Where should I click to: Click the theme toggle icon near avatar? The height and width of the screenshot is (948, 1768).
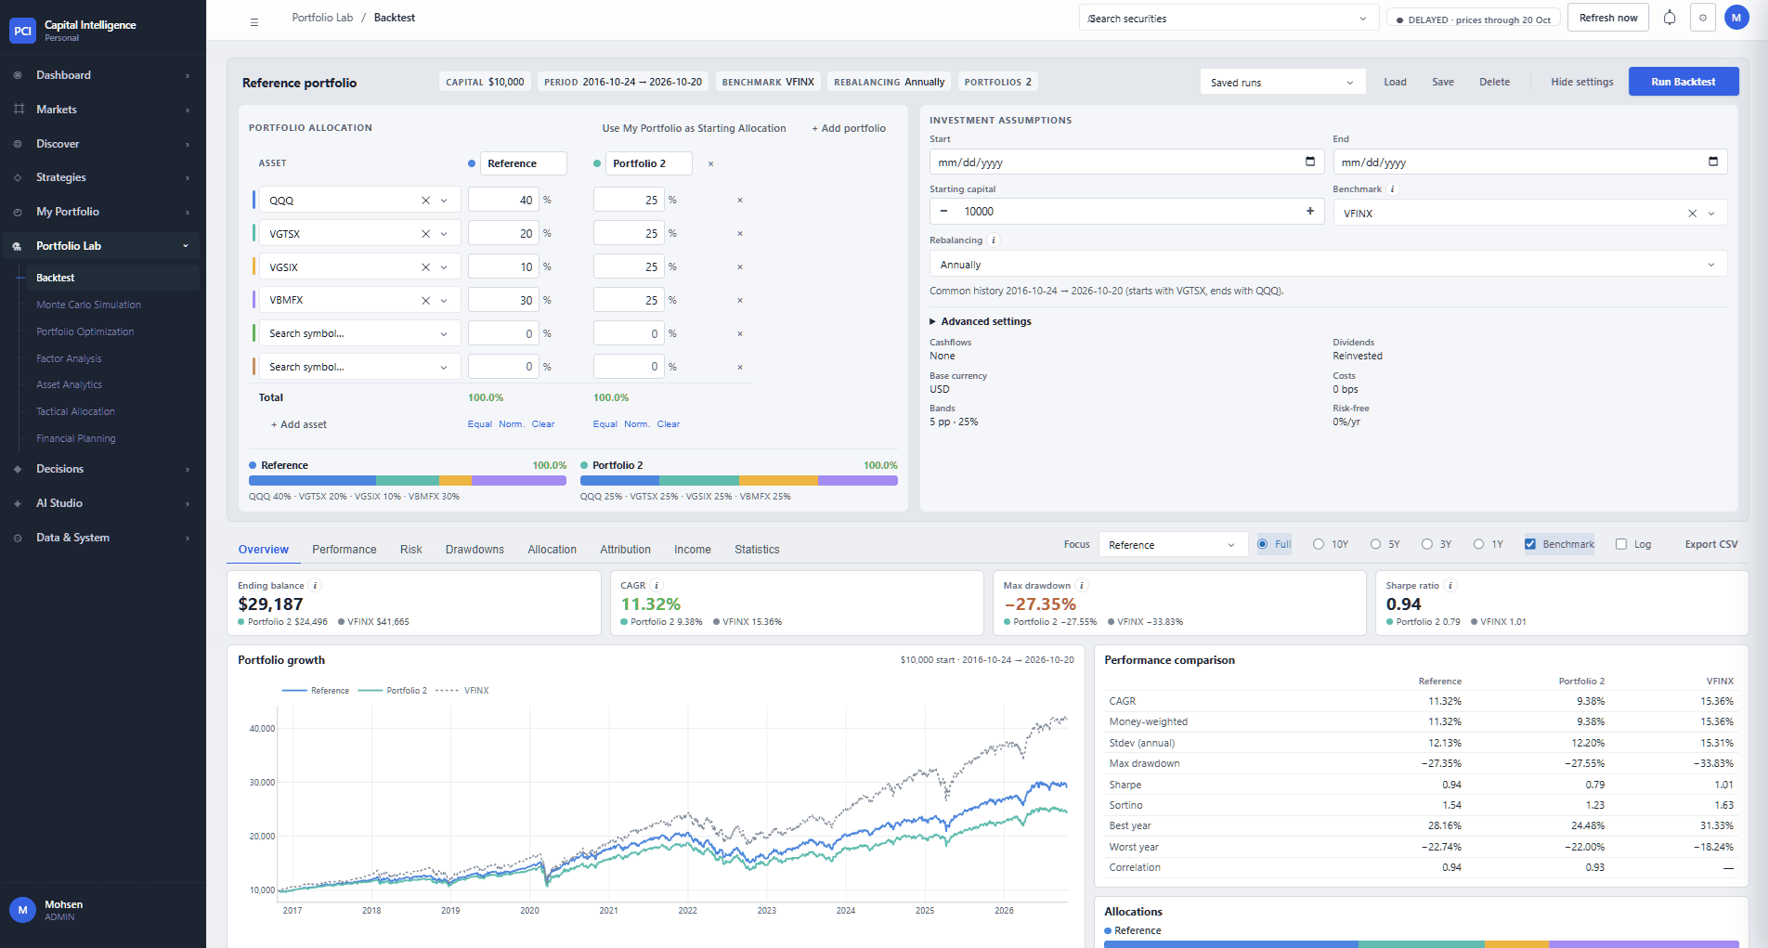point(1703,18)
